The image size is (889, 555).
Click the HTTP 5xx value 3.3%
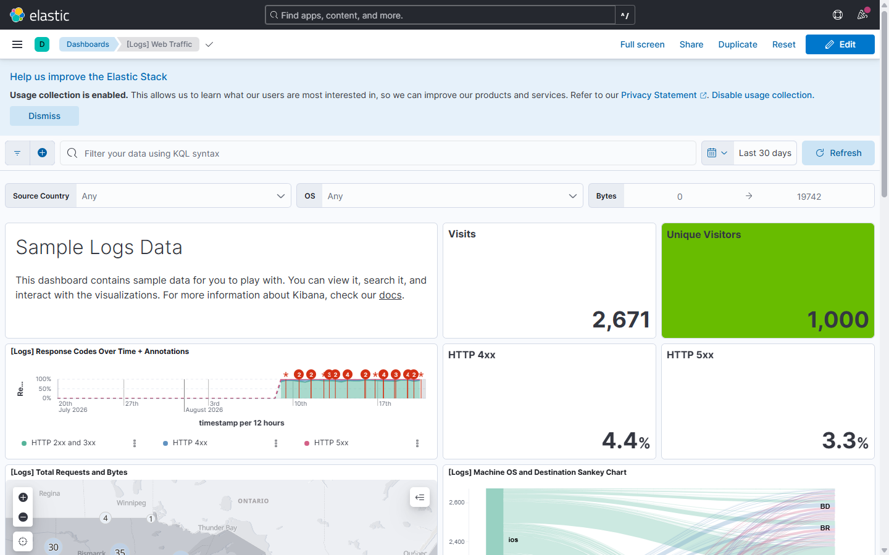click(845, 440)
